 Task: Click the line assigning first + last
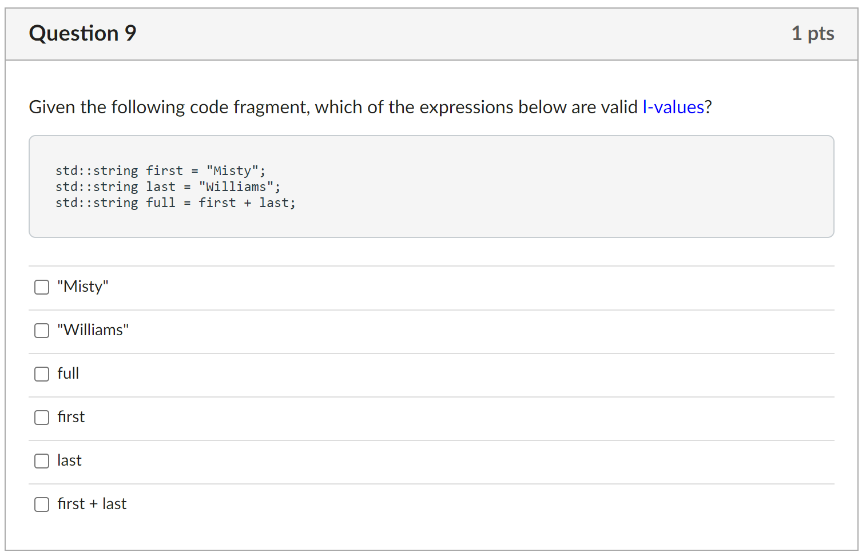point(175,202)
